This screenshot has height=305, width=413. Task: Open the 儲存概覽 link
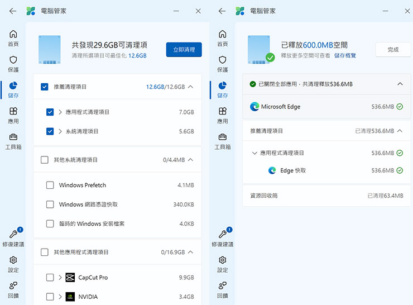pyautogui.click(x=345, y=56)
